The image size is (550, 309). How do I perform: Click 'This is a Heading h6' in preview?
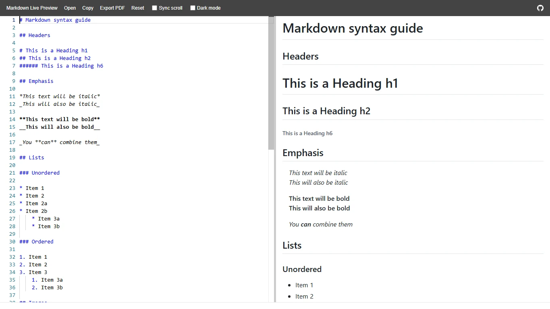coord(307,133)
